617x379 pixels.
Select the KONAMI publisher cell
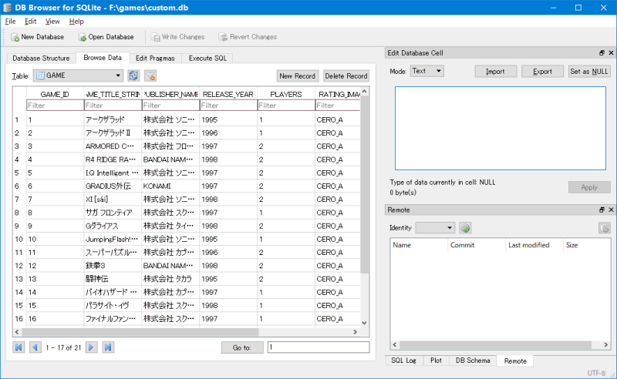(x=170, y=186)
